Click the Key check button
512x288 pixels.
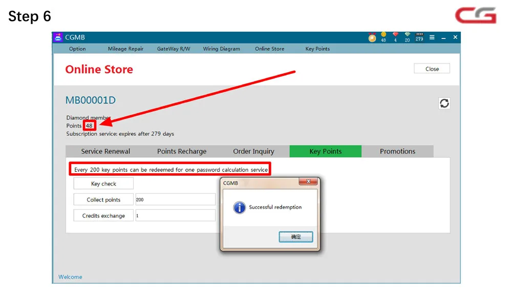[x=103, y=184]
